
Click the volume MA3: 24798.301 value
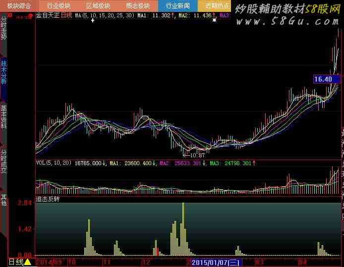pos(232,163)
